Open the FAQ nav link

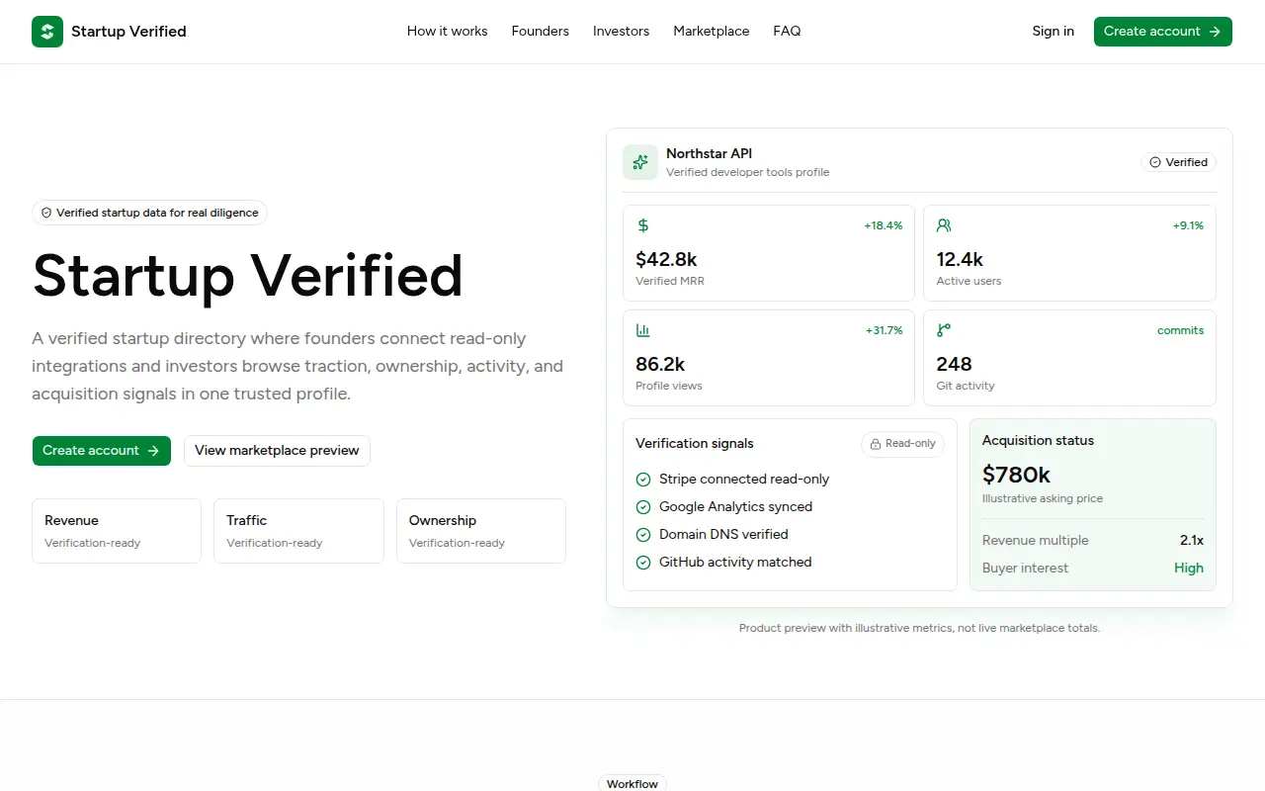click(787, 32)
